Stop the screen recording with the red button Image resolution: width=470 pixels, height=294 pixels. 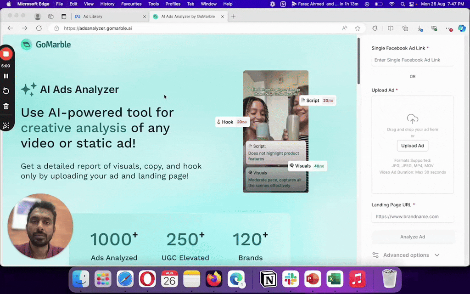point(6,54)
